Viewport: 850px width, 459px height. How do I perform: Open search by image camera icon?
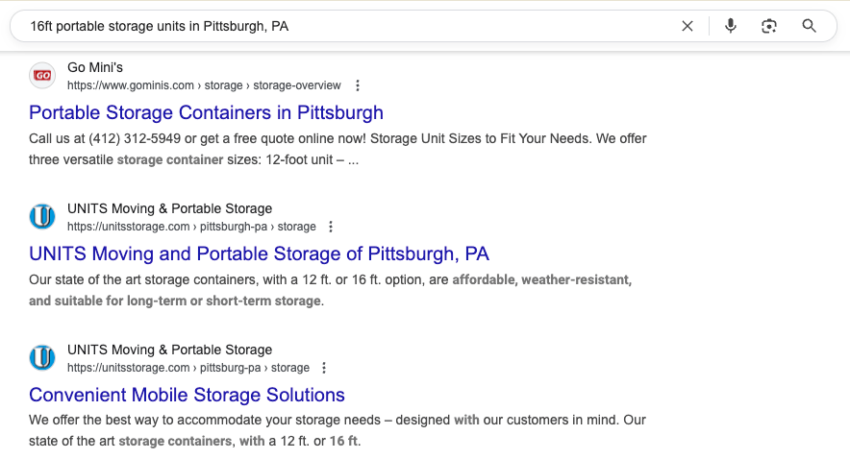pos(769,26)
